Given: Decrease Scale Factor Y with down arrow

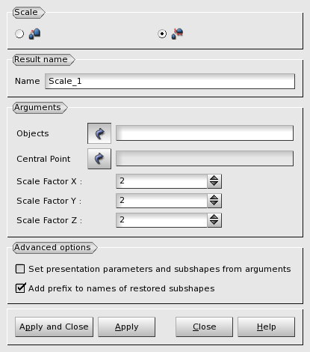Looking at the screenshot, I should 214,204.
